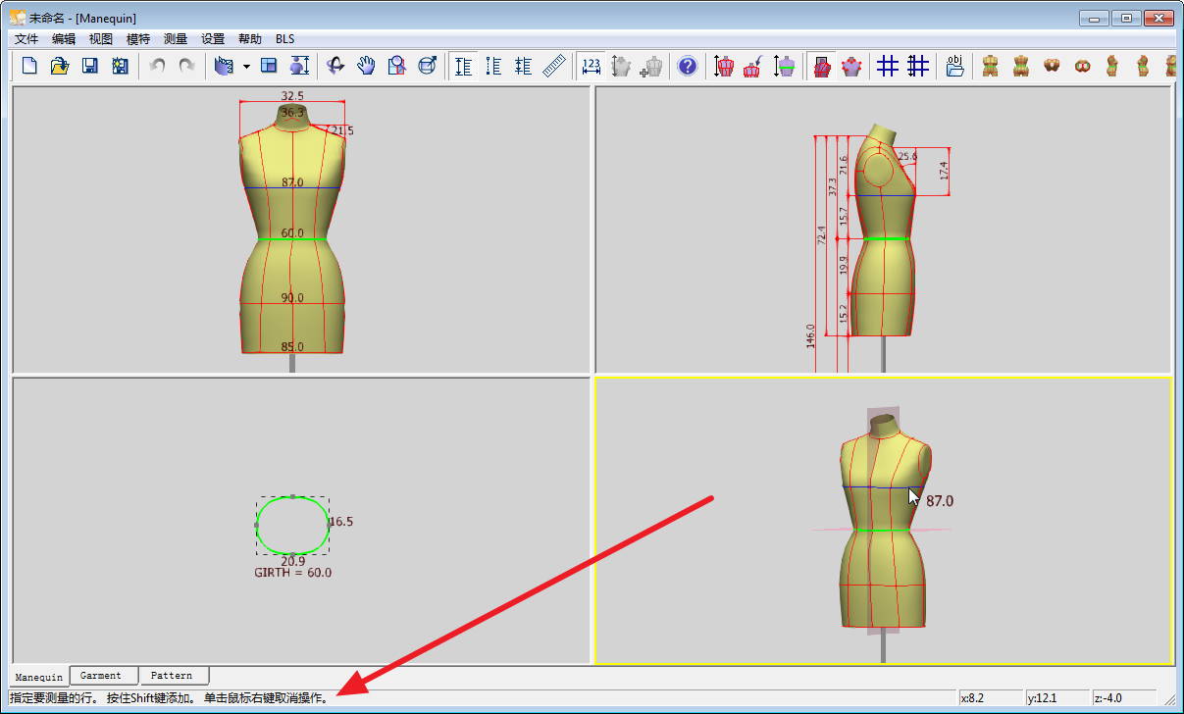This screenshot has width=1184, height=714.
Task: Toggle the 123 dimension display button
Action: 591,66
